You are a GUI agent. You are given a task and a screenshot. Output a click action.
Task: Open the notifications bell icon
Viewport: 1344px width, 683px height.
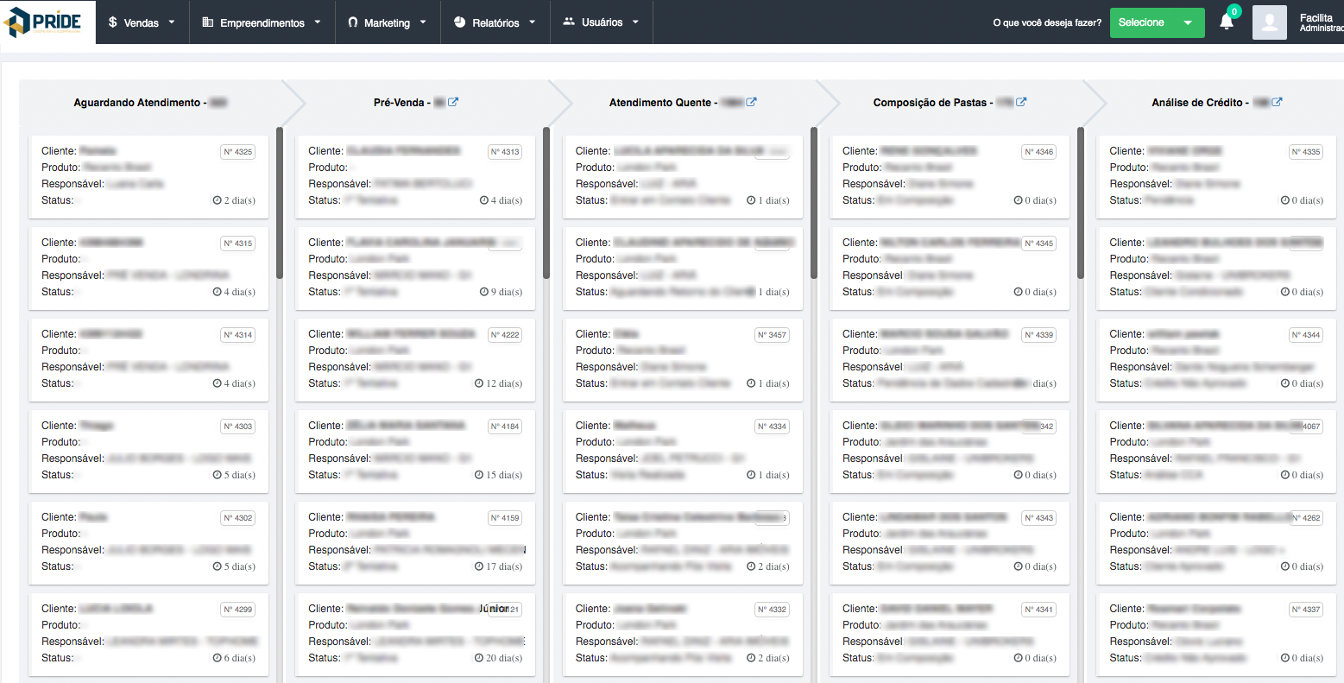(x=1226, y=22)
